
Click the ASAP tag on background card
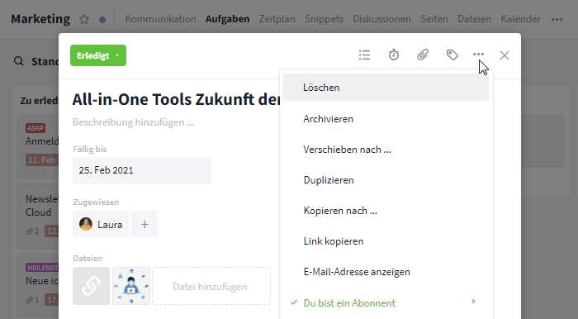[x=36, y=128]
